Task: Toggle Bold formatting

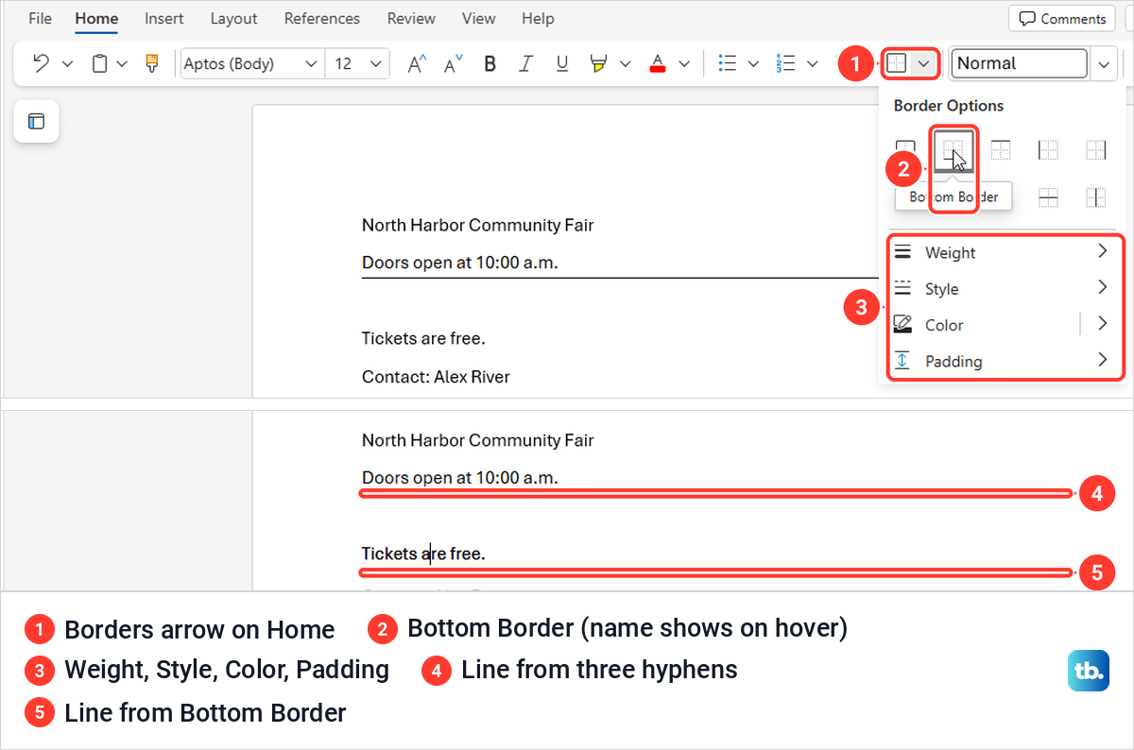Action: pos(490,63)
